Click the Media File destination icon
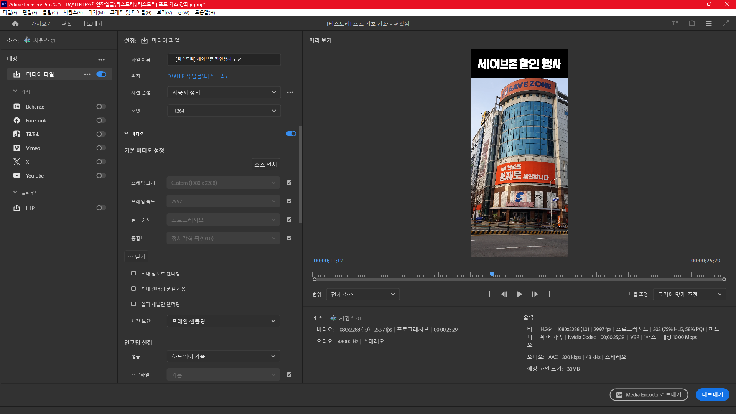Viewport: 736px width, 414px height. click(17, 74)
